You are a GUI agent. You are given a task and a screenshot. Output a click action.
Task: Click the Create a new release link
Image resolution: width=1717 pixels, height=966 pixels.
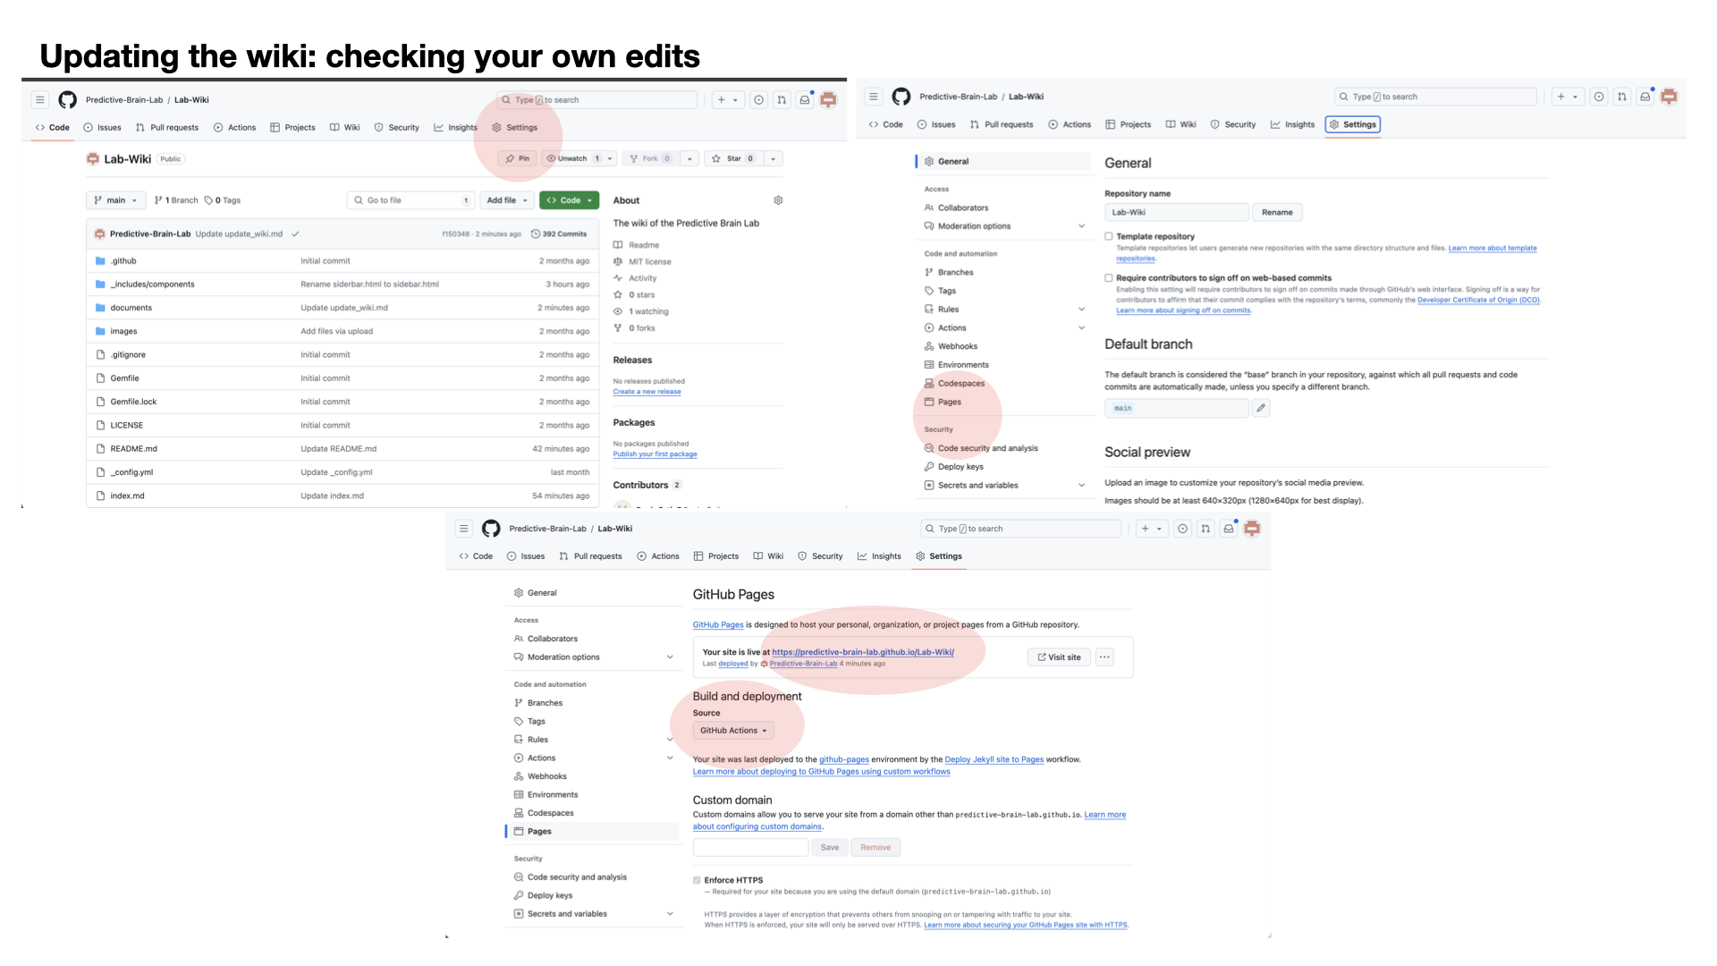point(647,392)
